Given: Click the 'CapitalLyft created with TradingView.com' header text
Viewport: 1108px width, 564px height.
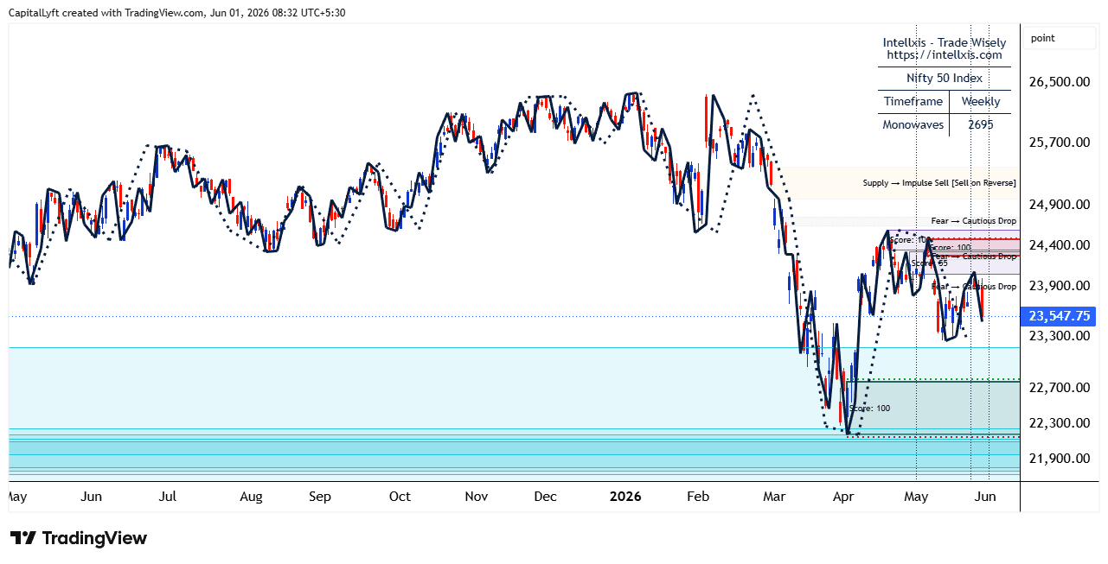Looking at the screenshot, I should 106,12.
